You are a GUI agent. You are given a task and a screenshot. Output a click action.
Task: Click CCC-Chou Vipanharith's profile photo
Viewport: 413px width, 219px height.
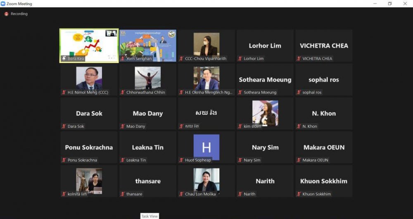coord(206,44)
